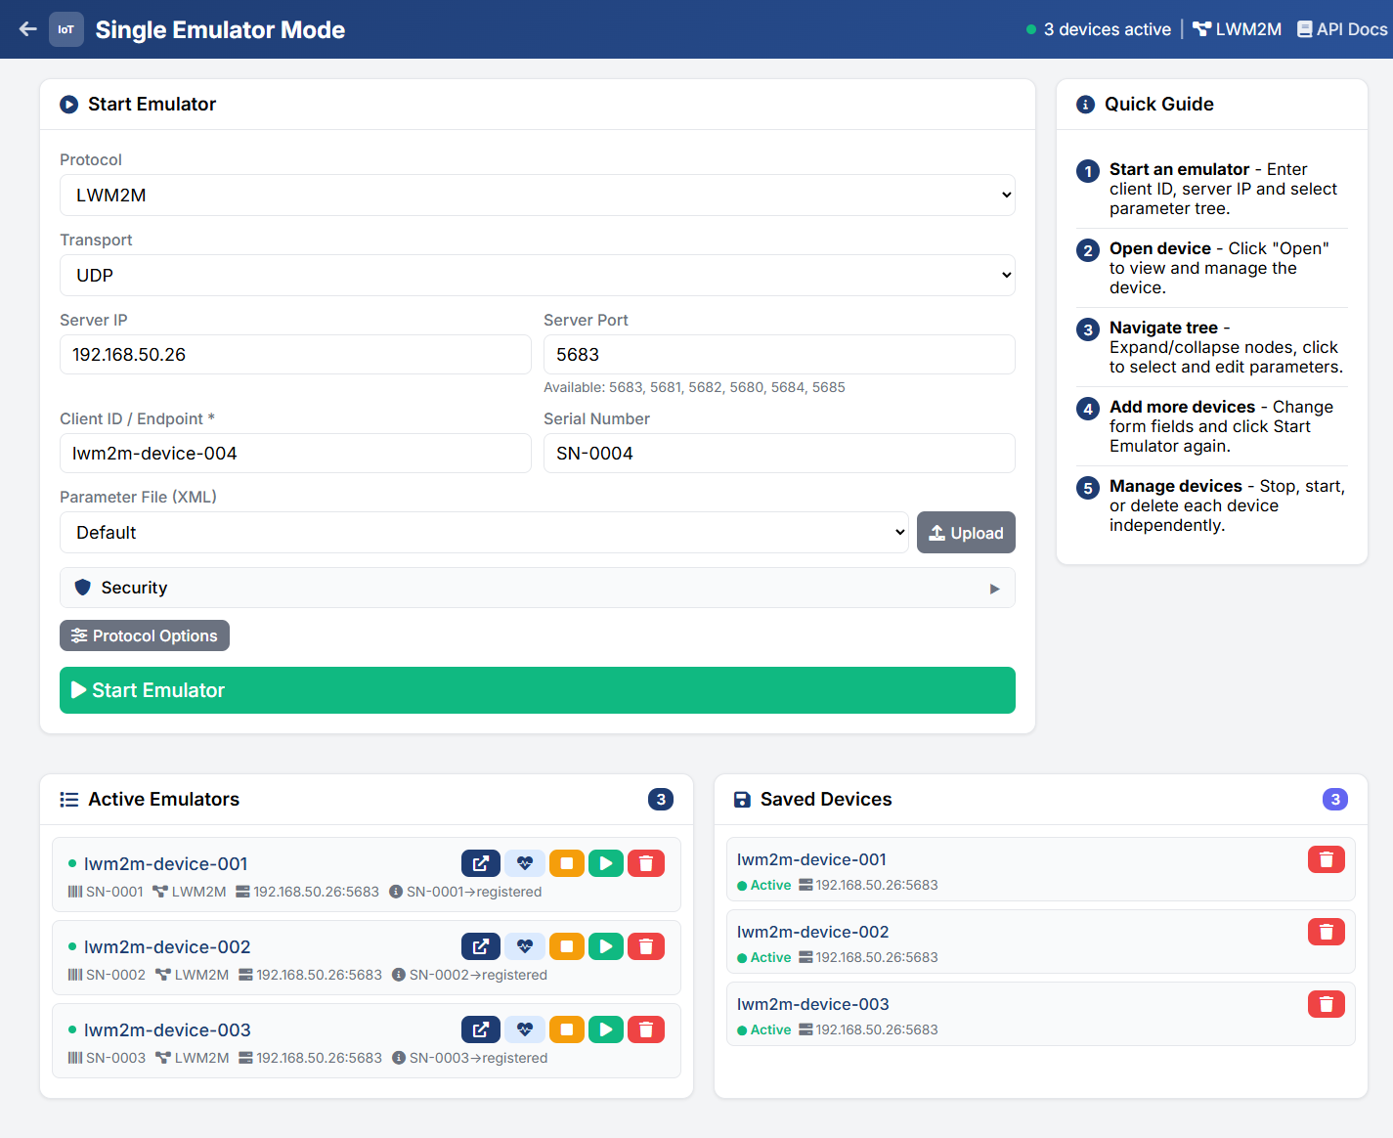1393x1138 pixels.
Task: Open lwm2m-device-001 in a new view
Action: (x=481, y=863)
